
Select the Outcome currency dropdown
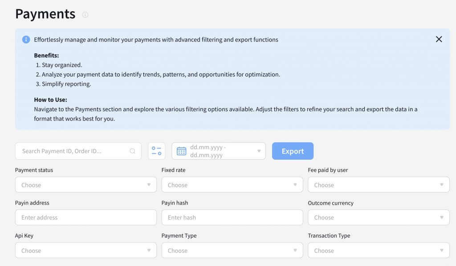point(379,218)
